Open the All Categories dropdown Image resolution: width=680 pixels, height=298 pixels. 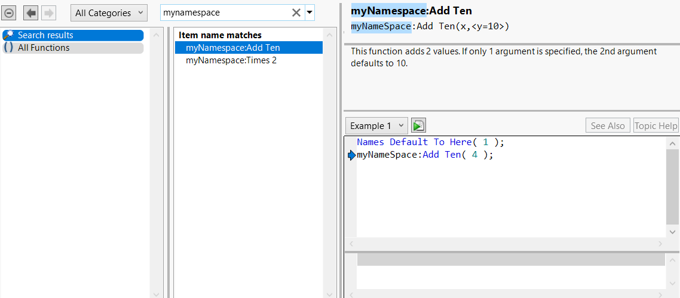click(108, 13)
